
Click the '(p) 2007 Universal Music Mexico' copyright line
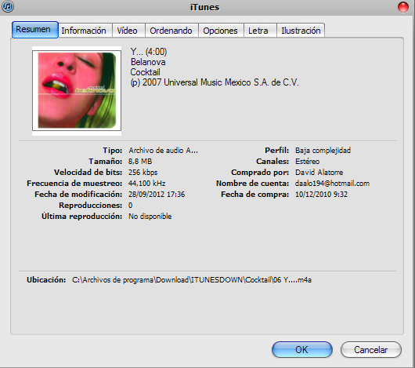click(x=215, y=82)
